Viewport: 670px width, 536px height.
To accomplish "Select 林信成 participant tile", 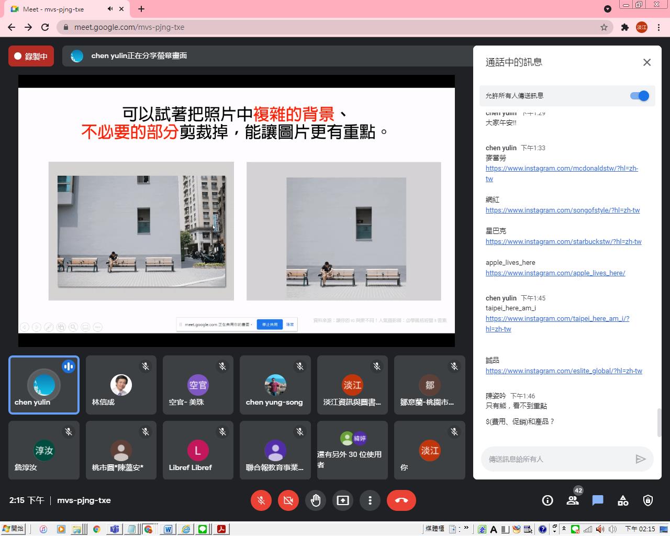I will [121, 385].
